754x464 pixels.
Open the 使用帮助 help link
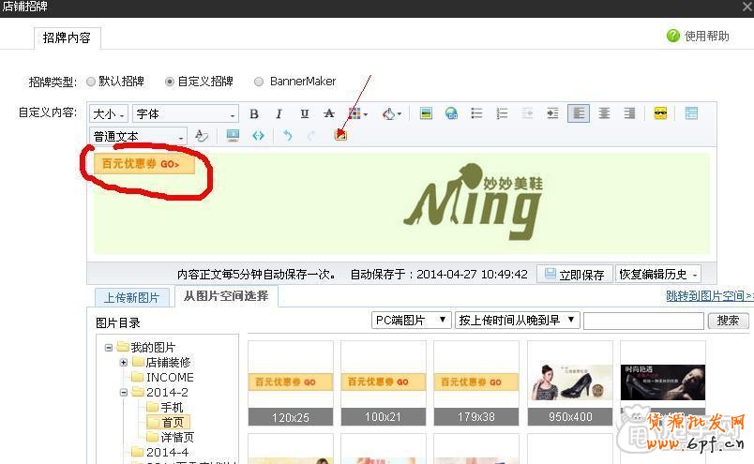pyautogui.click(x=706, y=36)
